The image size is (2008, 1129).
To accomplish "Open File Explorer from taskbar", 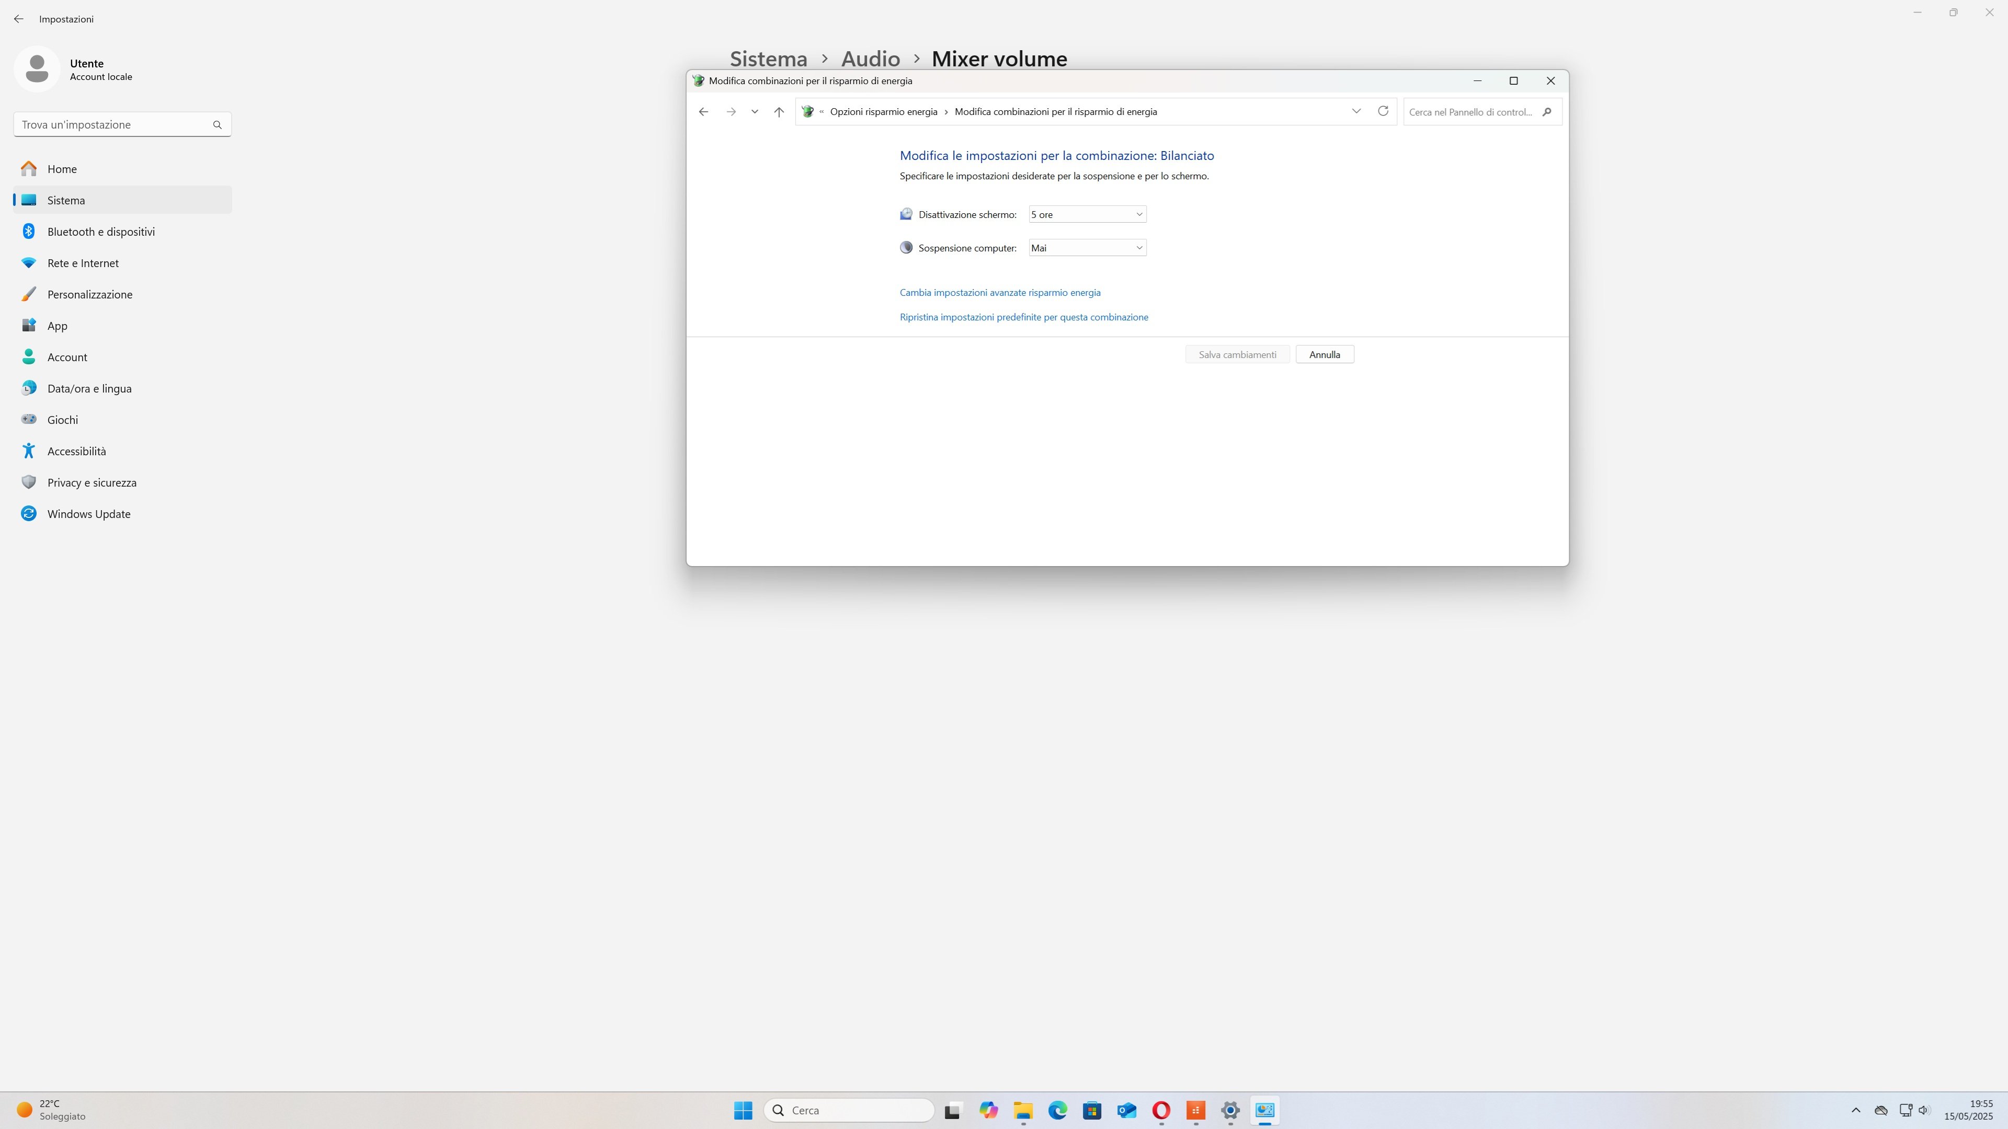I will tap(1023, 1110).
